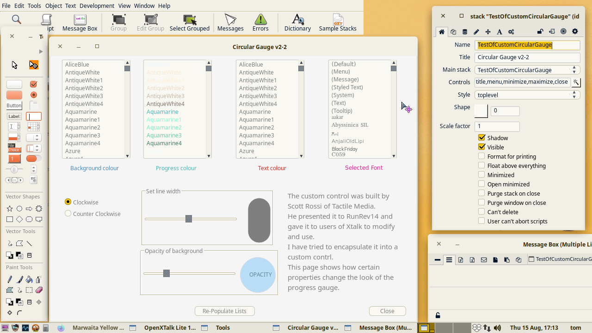Click the Shape swatch button in inspector
The width and height of the screenshot is (592, 333).
point(481,111)
